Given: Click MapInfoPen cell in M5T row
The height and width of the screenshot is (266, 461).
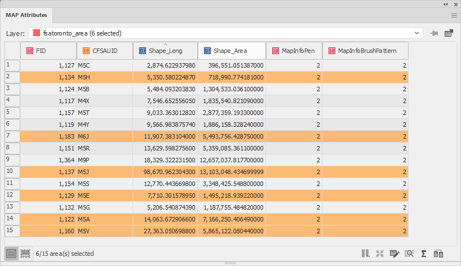Looking at the screenshot, I should (294, 113).
